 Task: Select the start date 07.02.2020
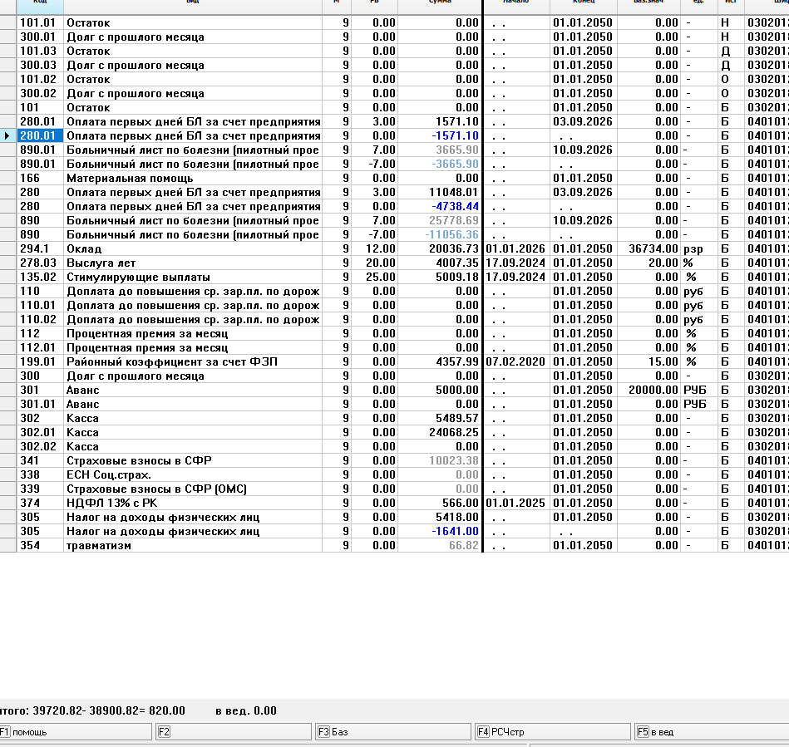(515, 361)
